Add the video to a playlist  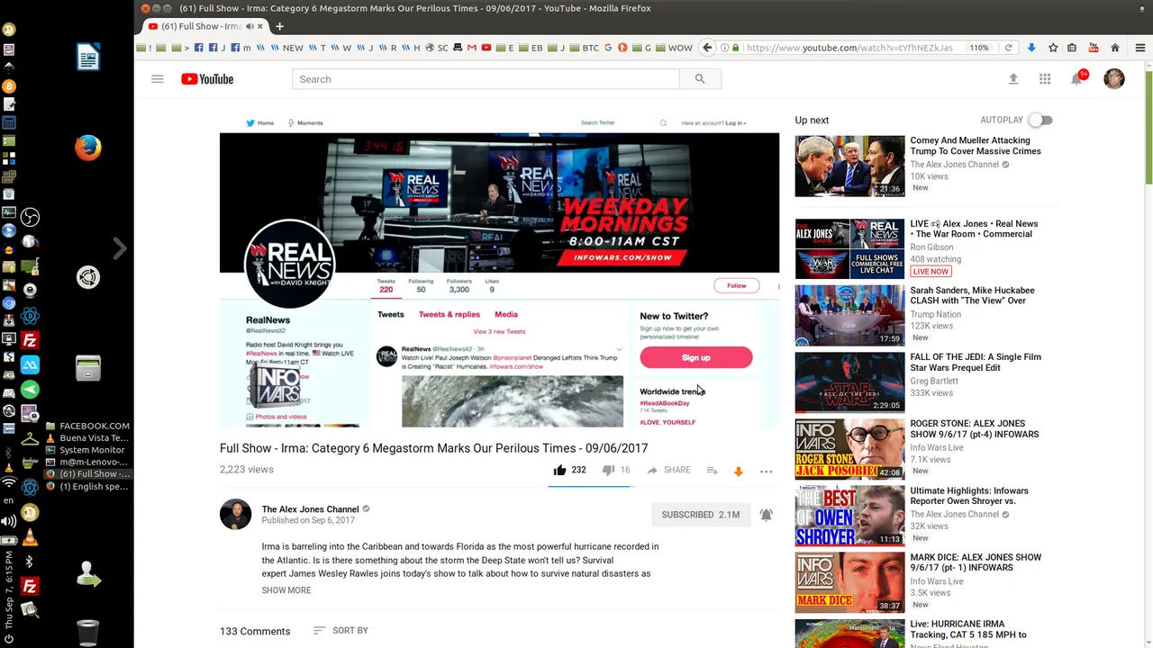[712, 470]
